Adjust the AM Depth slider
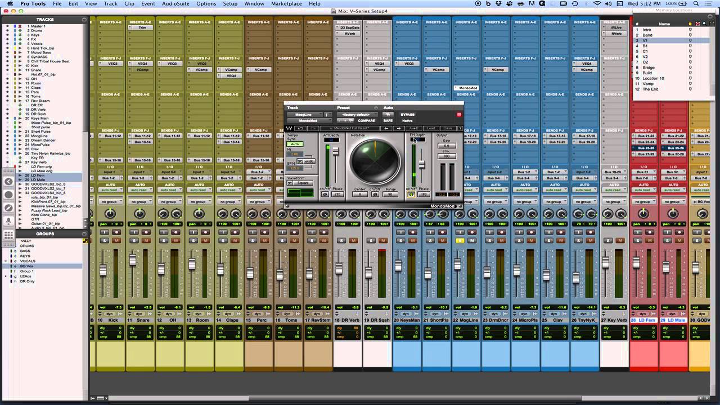This screenshot has width=720, height=405. click(x=336, y=152)
